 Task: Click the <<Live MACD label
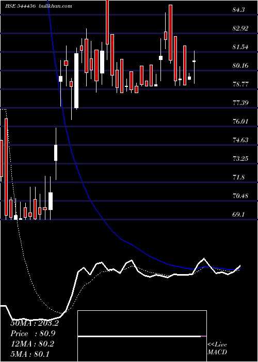pyautogui.click(x=217, y=349)
